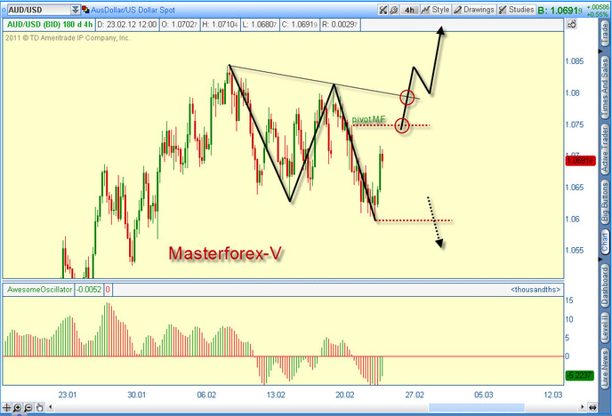Open the symbol dropdown next to AUD/USD

(76, 10)
